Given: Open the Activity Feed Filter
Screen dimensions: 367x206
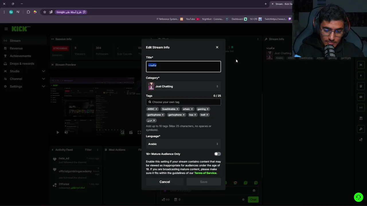Looking at the screenshot, I should pos(88,150).
